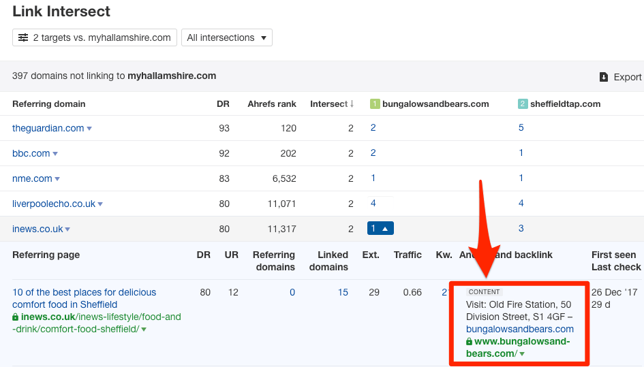Click the sheffieldtap.com column header

click(565, 104)
